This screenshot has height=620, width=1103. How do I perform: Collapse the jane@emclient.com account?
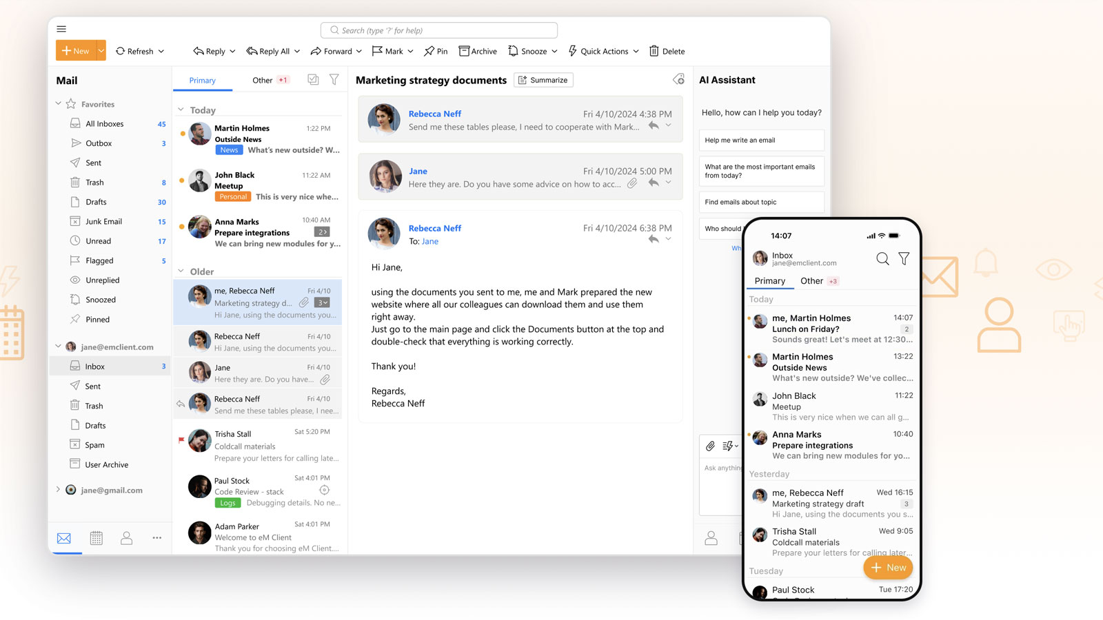pos(59,346)
